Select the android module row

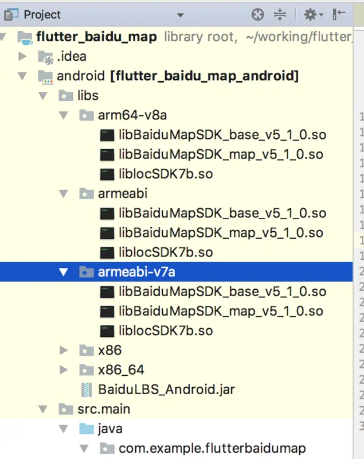[177, 76]
